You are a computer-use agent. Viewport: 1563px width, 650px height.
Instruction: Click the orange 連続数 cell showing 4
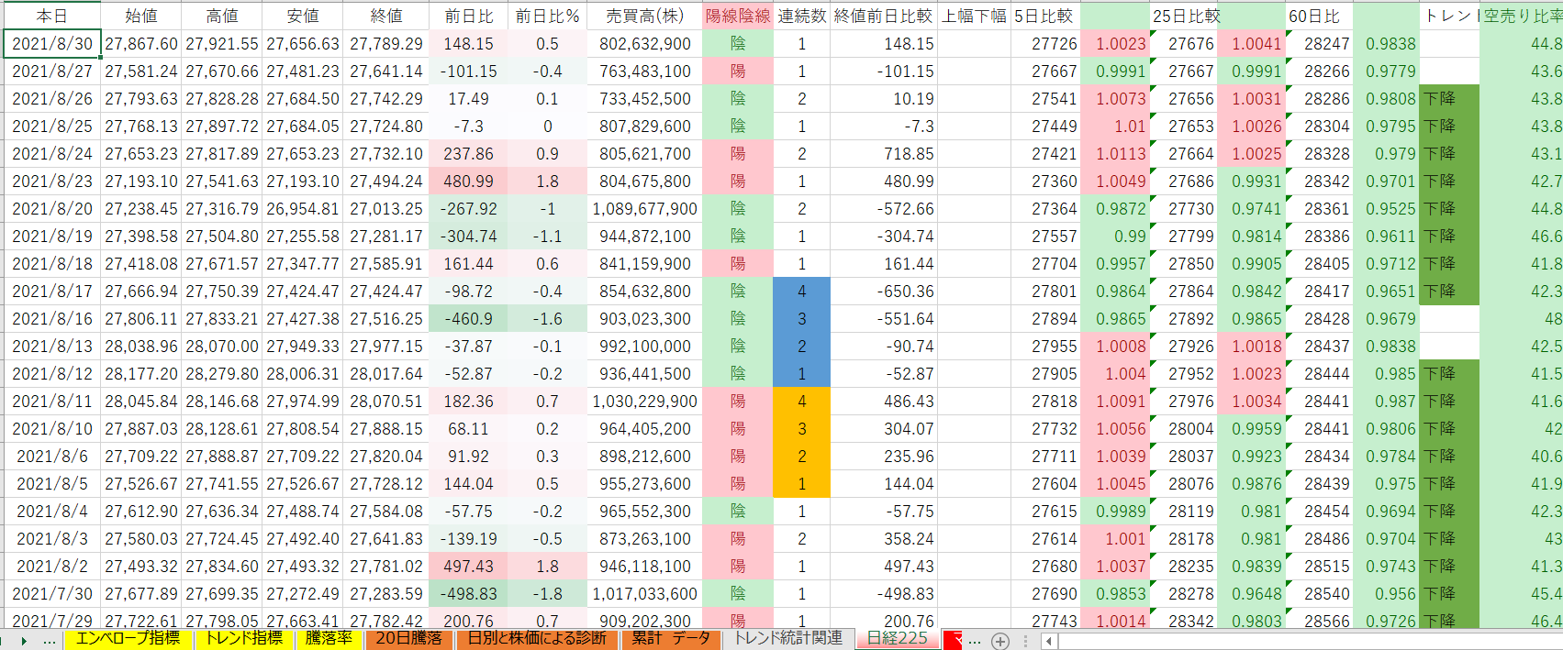801,401
